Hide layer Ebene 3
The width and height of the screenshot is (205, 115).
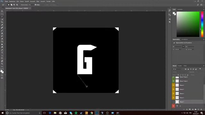[x=173, y=98]
